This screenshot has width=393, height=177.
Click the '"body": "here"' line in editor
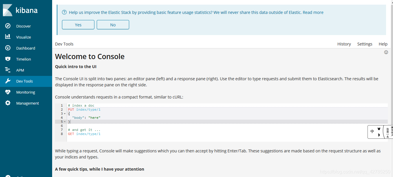86,118
